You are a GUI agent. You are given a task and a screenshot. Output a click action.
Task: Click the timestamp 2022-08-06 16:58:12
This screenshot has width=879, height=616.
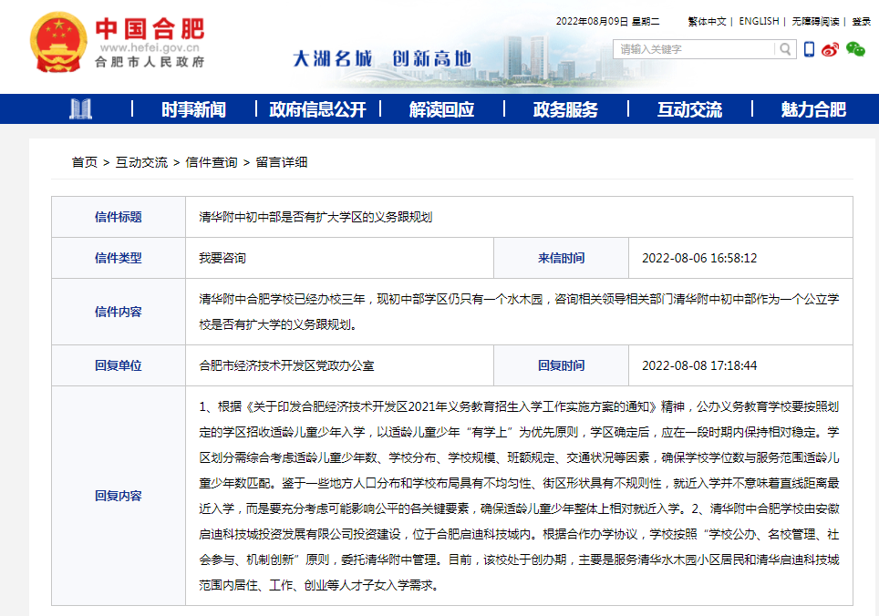[699, 258]
